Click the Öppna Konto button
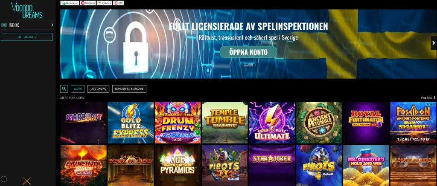 pyautogui.click(x=248, y=52)
